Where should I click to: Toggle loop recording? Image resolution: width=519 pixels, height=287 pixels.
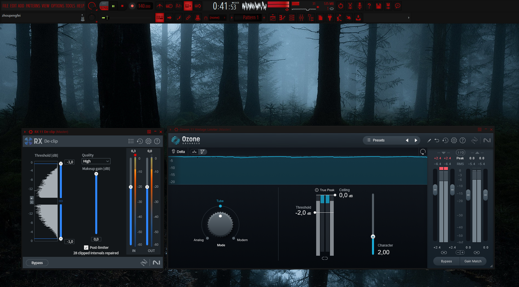(x=198, y=6)
